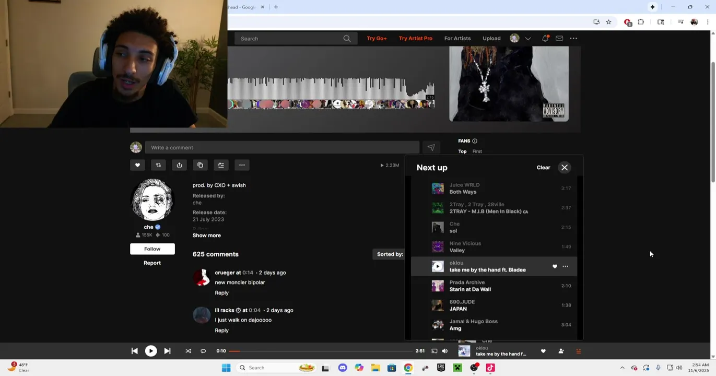Toggle repeat in the player bar
This screenshot has width=716, height=376.
click(203, 351)
